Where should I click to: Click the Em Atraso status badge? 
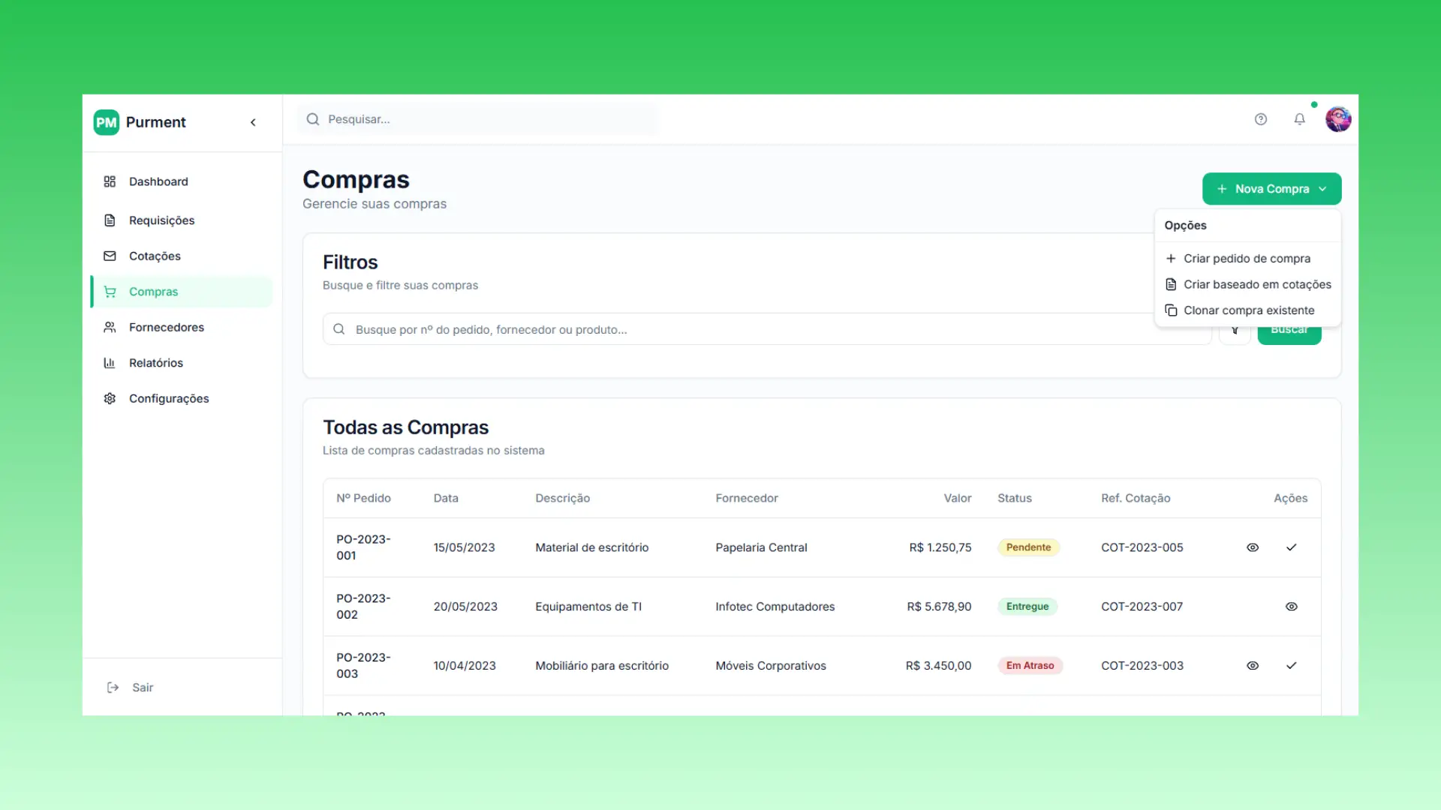[1030, 666]
